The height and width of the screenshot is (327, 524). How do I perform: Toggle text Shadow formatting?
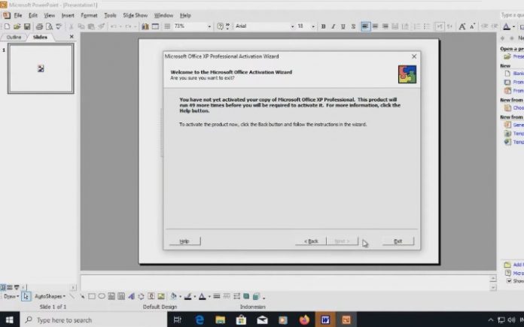pos(353,26)
